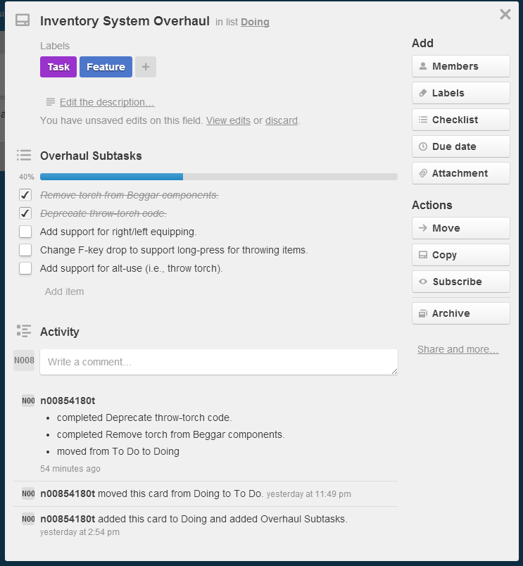Open the Labels button in the Add section

point(460,93)
